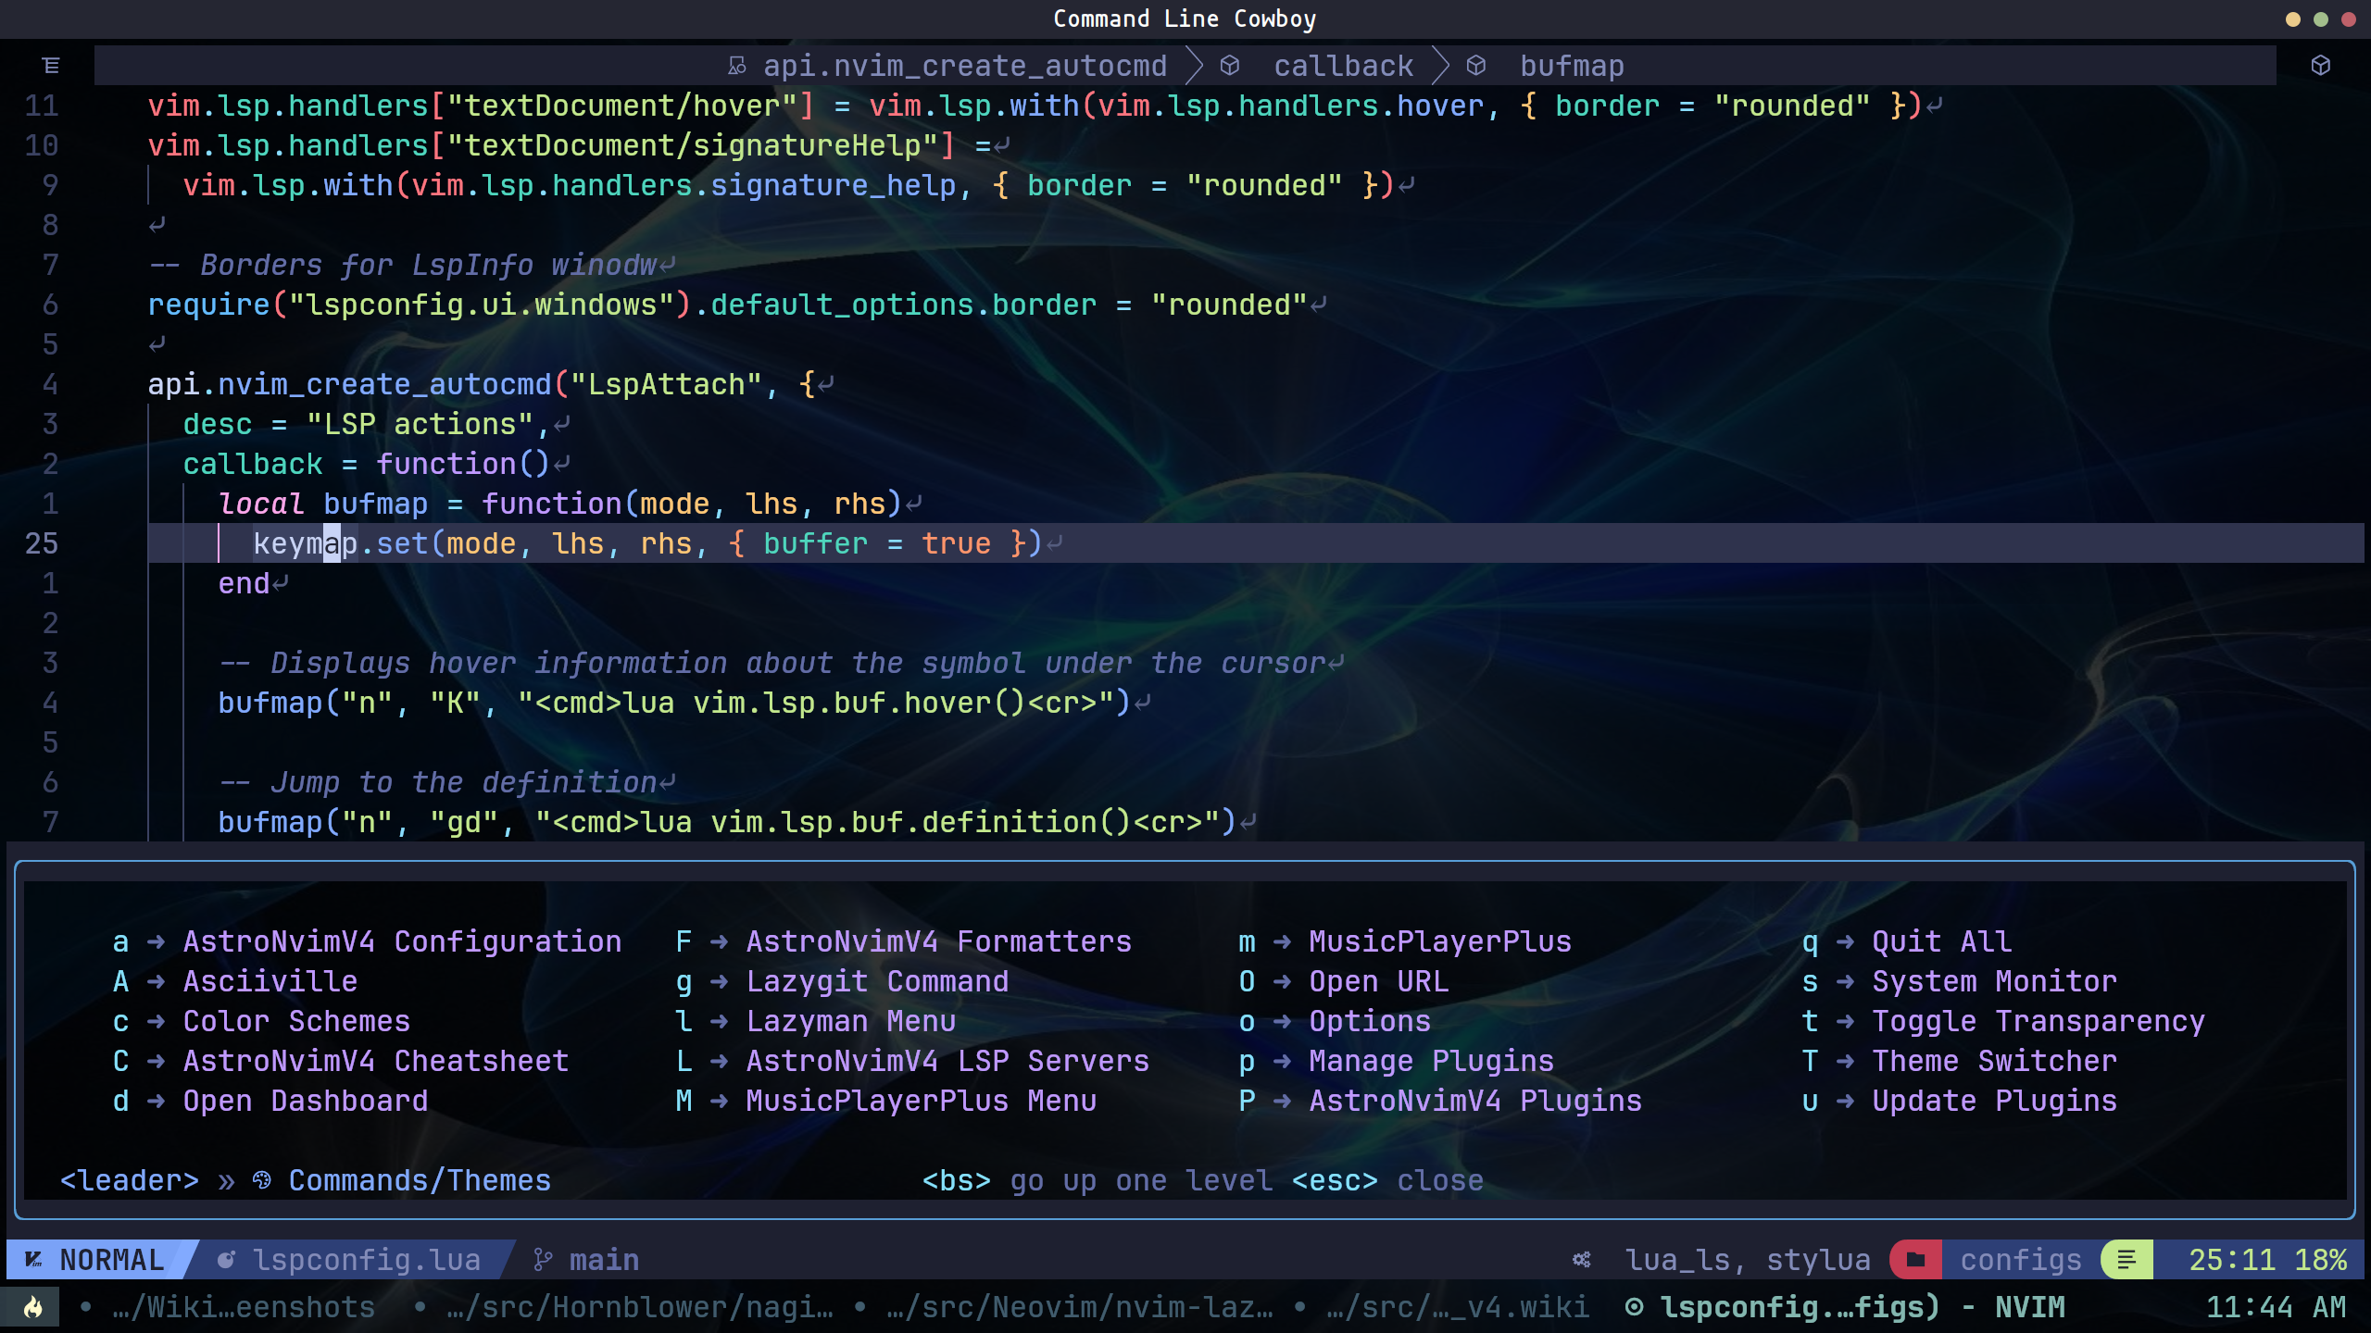Click the cube icon at top-right corner

(2320, 66)
